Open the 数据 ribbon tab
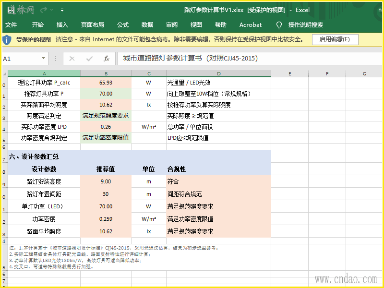 point(147,25)
